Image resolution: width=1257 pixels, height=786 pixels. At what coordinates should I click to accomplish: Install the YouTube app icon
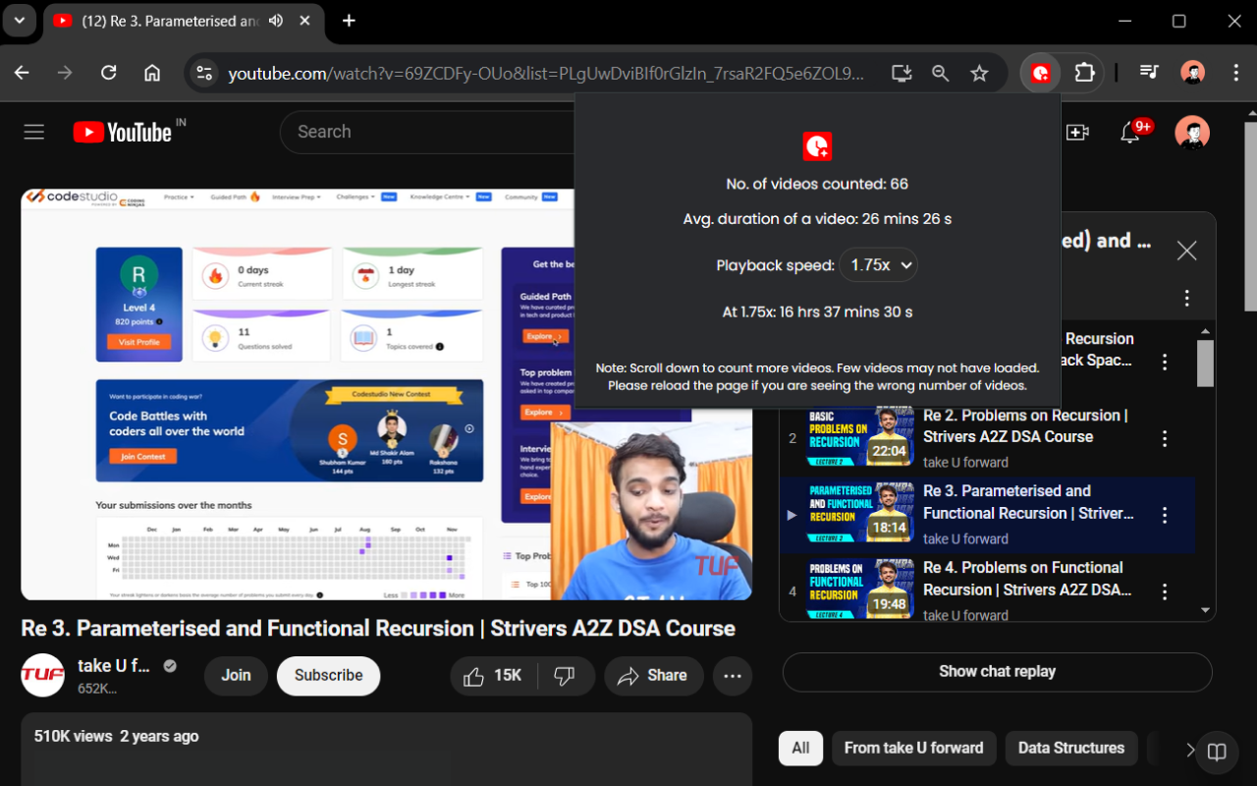(902, 73)
